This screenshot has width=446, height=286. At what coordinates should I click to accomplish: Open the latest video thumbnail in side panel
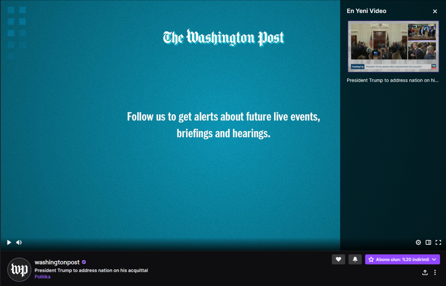(x=393, y=46)
